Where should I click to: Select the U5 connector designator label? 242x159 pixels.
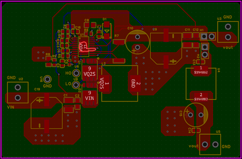point(218,131)
